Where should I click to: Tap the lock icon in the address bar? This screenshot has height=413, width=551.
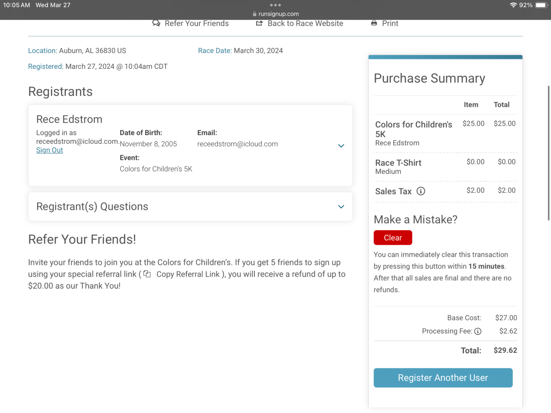point(255,14)
